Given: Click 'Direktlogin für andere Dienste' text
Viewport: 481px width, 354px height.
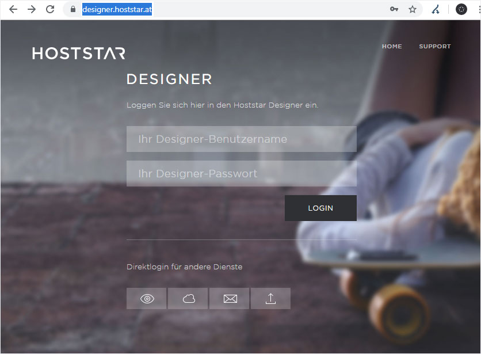Looking at the screenshot, I should click(184, 267).
